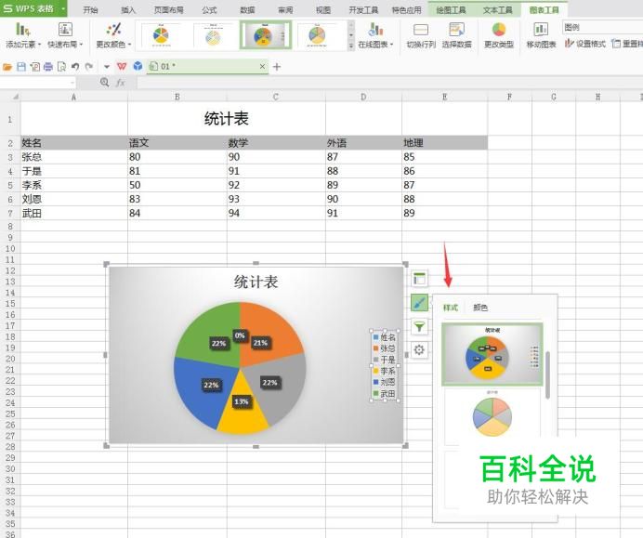Image resolution: width=643 pixels, height=538 pixels.
Task: Switch to the 样式 tab in style popup
Action: coord(451,308)
